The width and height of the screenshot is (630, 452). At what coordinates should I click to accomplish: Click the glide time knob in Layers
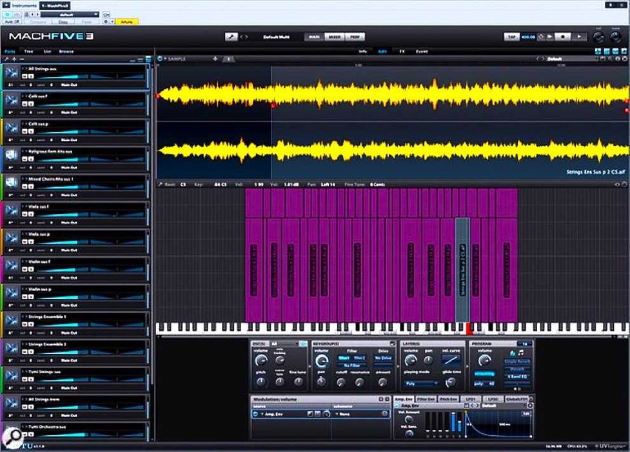[451, 383]
